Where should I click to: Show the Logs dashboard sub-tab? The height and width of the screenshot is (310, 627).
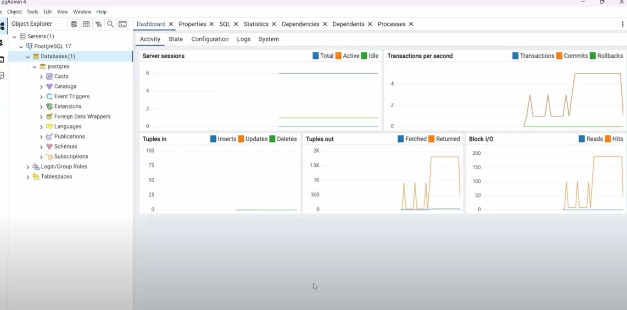pos(244,39)
